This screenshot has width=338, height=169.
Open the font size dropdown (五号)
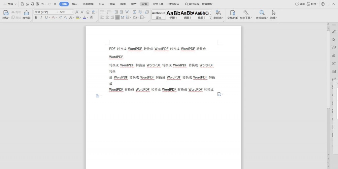click(x=72, y=12)
